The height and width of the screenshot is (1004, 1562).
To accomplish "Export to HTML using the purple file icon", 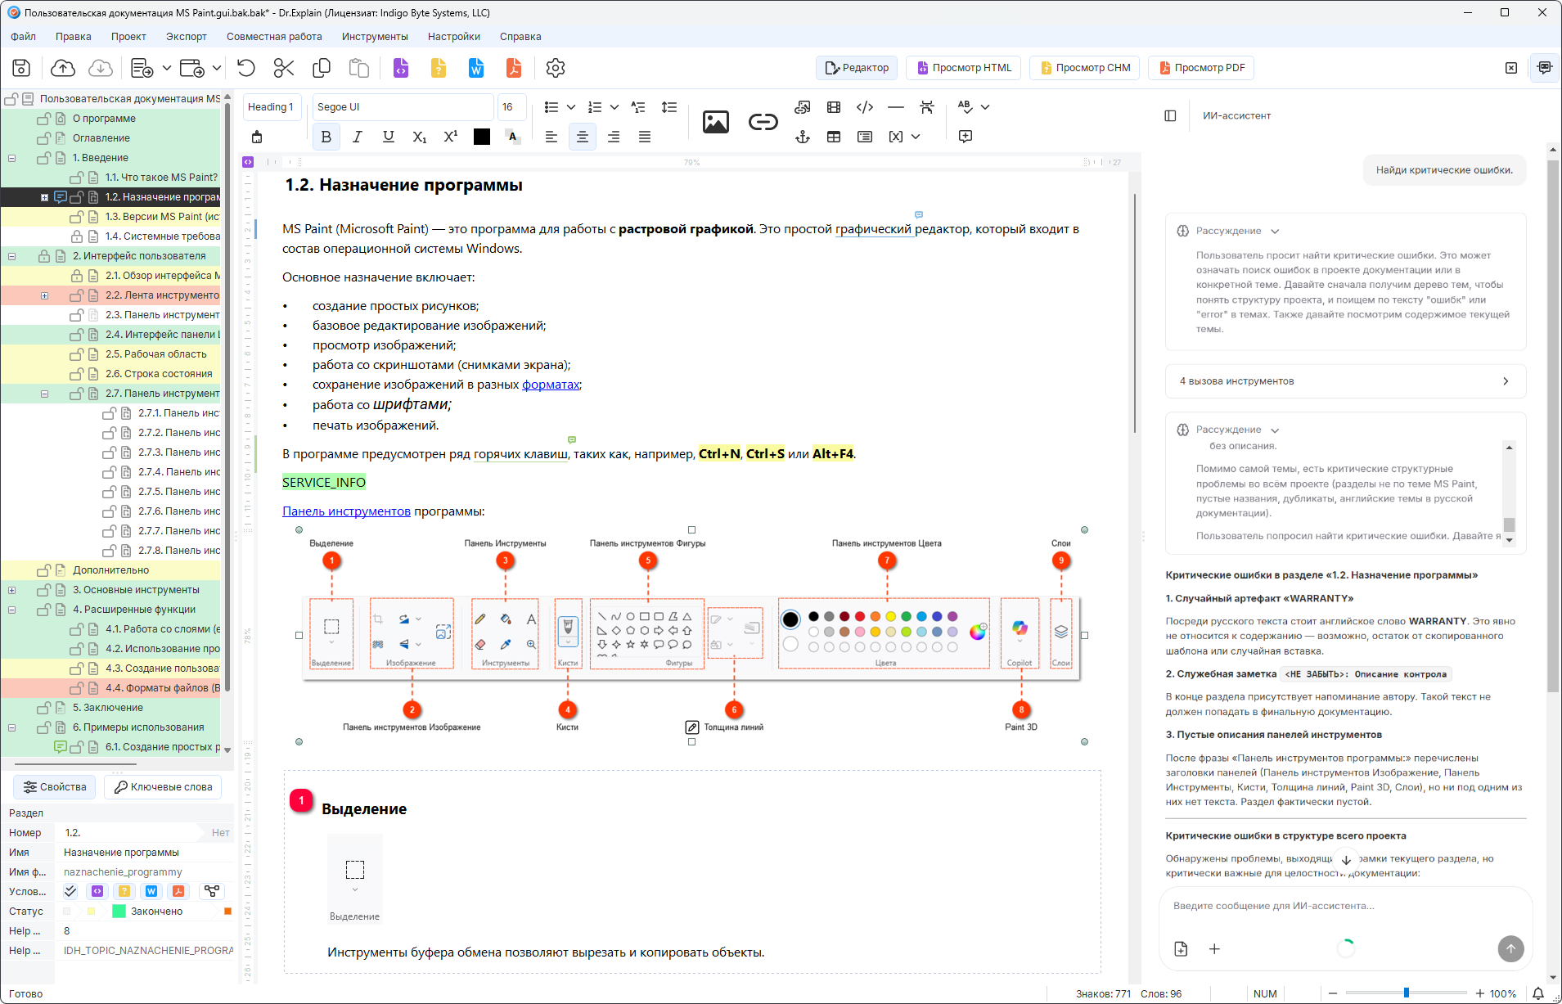I will (401, 68).
